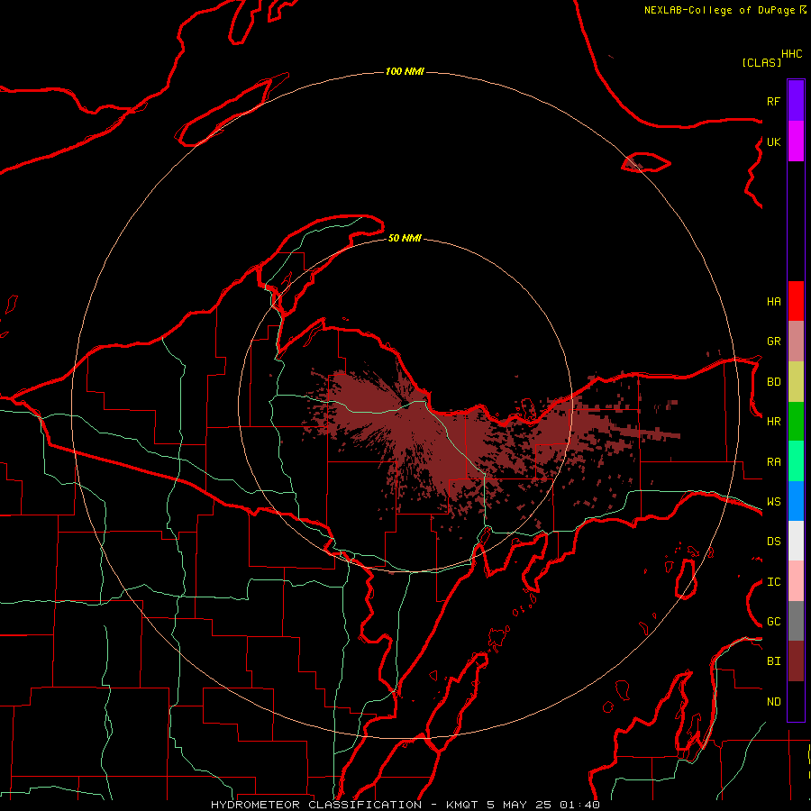
Task: Select the BD yellow legend swatch
Action: coord(796,382)
